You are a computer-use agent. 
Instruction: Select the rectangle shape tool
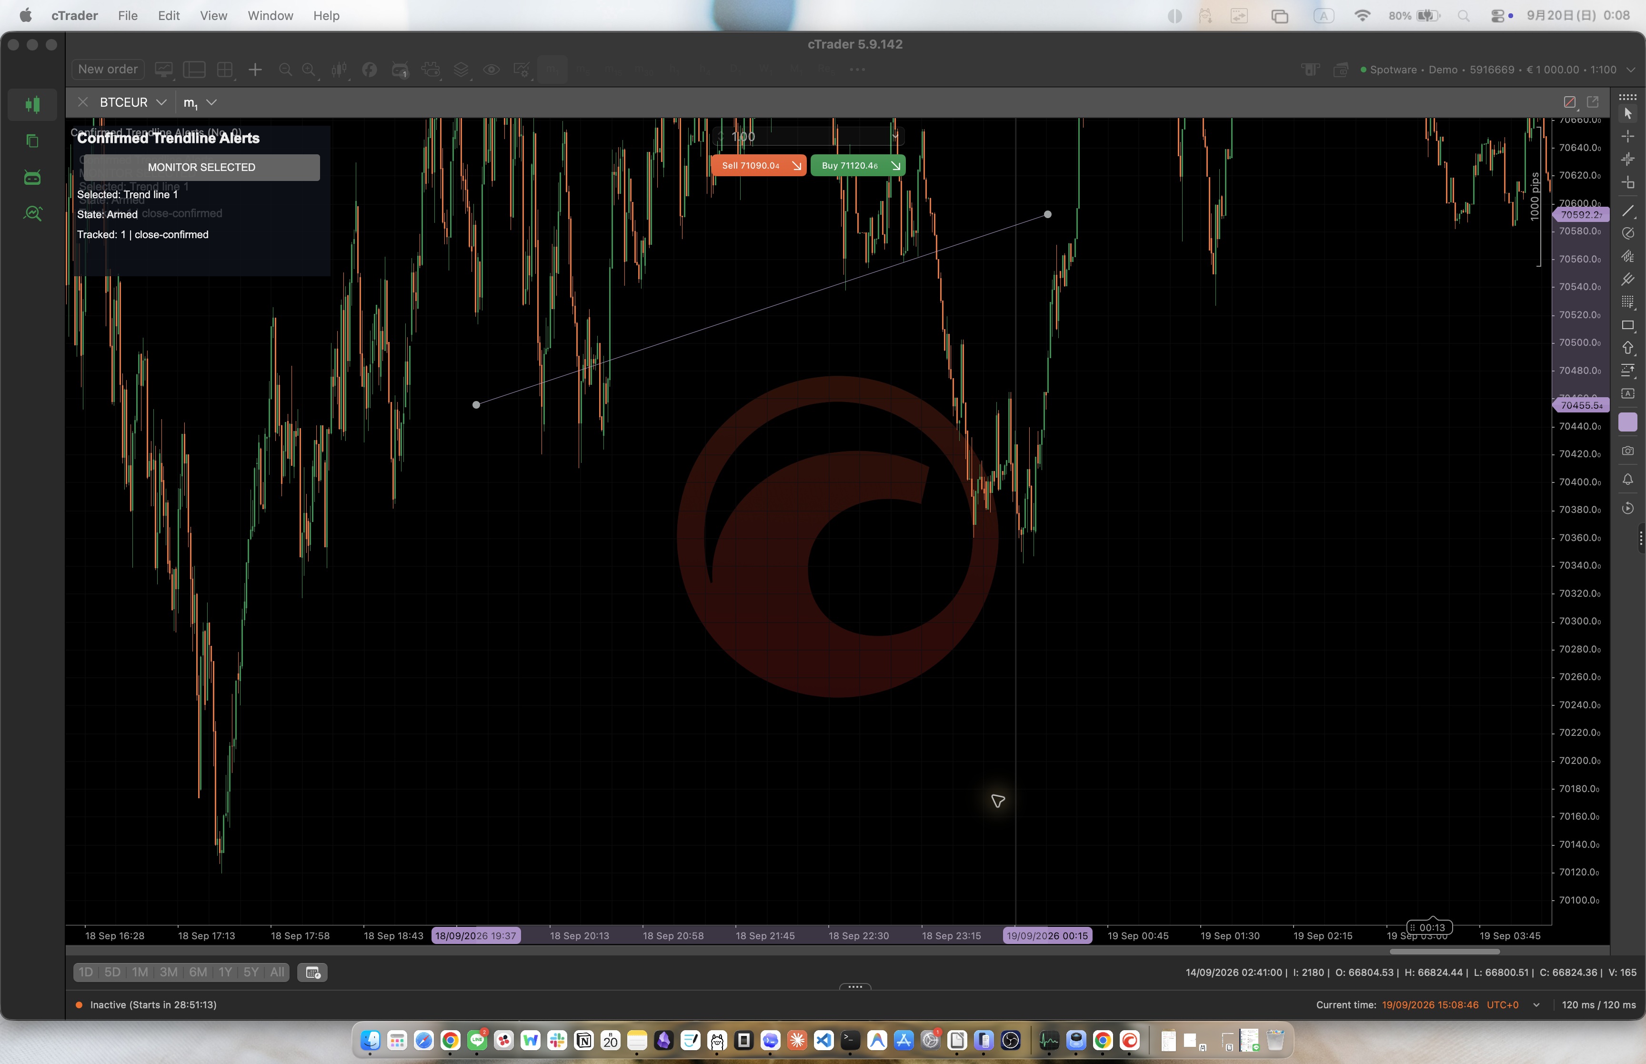1627,325
